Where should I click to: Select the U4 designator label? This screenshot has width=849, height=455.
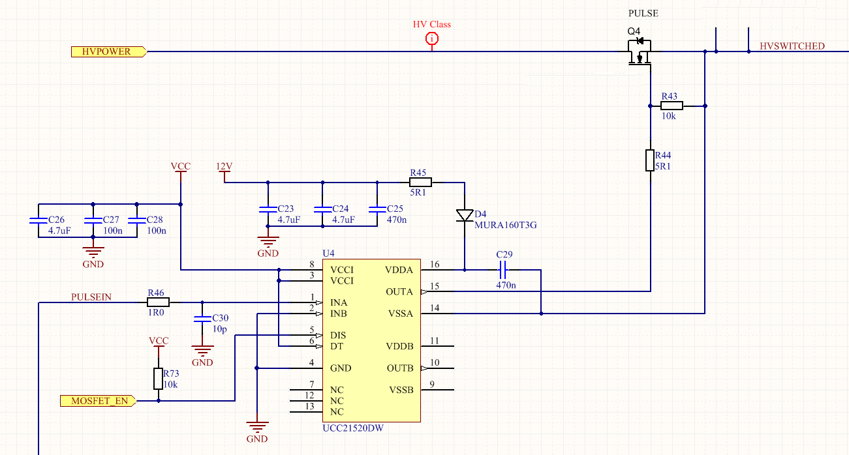pyautogui.click(x=328, y=253)
